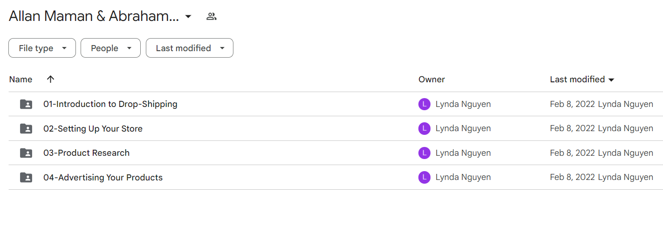Expand the Allan Maman & Abraham folder title menu
The width and height of the screenshot is (663, 226).
tap(188, 17)
